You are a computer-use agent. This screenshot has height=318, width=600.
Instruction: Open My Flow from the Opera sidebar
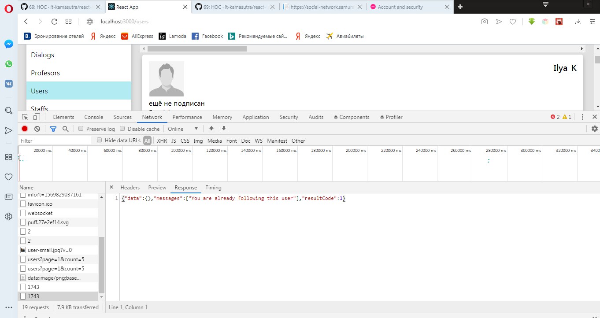[x=8, y=130]
